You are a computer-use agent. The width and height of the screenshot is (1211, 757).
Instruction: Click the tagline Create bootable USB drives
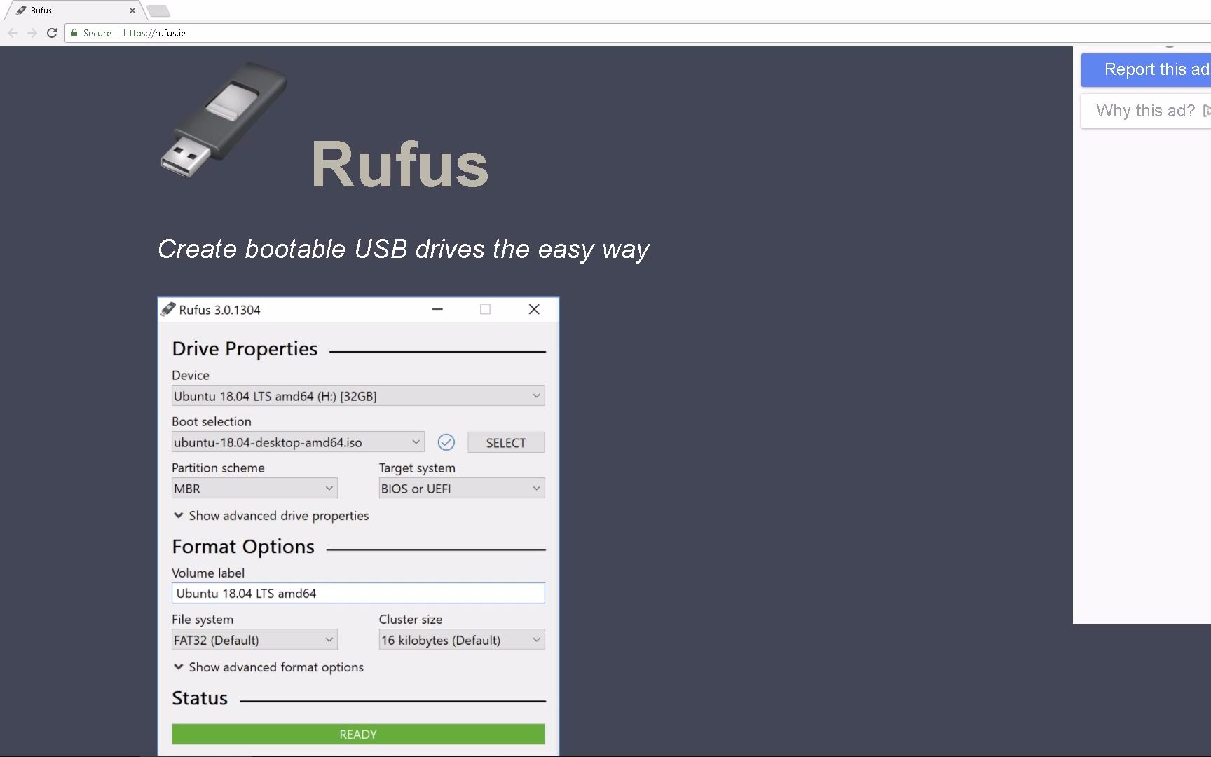tap(404, 249)
